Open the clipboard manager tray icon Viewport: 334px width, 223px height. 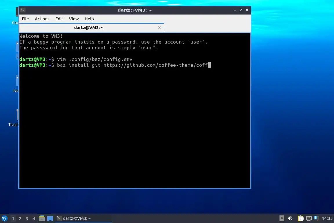[301, 218]
